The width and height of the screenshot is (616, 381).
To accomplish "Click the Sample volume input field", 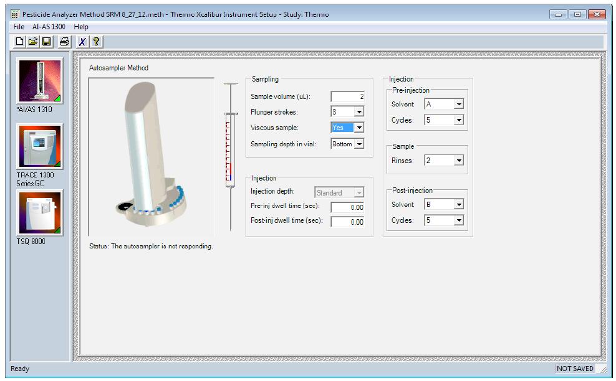I will (x=347, y=96).
